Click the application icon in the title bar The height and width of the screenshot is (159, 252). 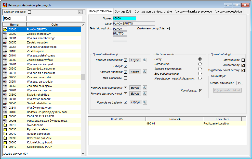tap(5, 5)
